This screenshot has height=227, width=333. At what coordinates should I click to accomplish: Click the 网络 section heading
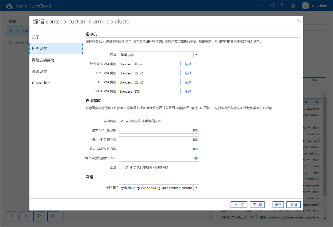tap(89, 177)
